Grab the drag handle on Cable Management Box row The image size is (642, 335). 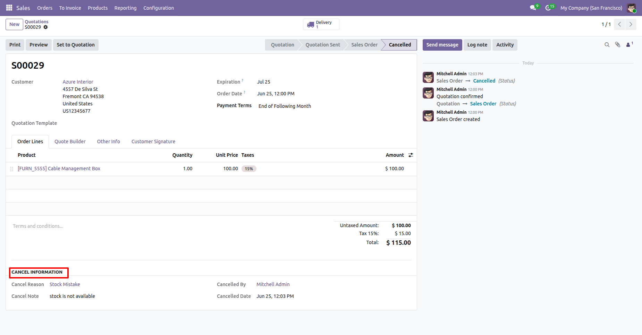pos(11,169)
